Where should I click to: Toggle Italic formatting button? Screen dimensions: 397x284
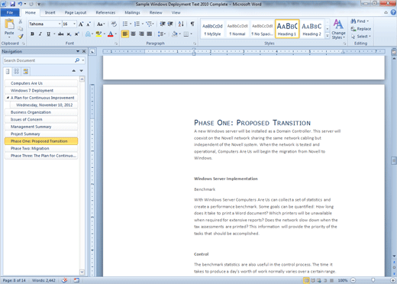tap(40, 34)
